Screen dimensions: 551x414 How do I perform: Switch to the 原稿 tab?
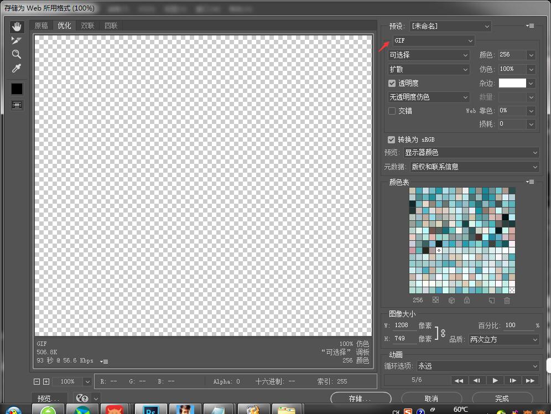(41, 25)
